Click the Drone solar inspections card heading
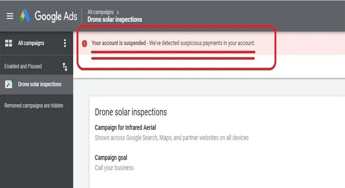 131,112
